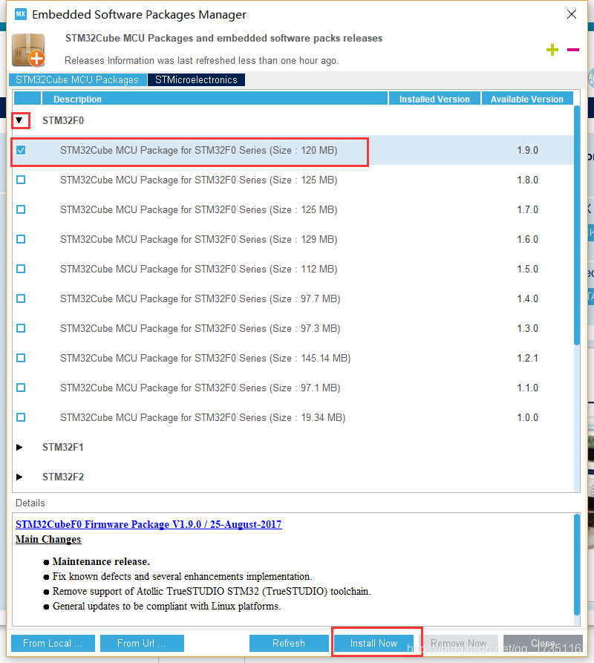
Task: Click the package box icon in header
Action: click(28, 50)
